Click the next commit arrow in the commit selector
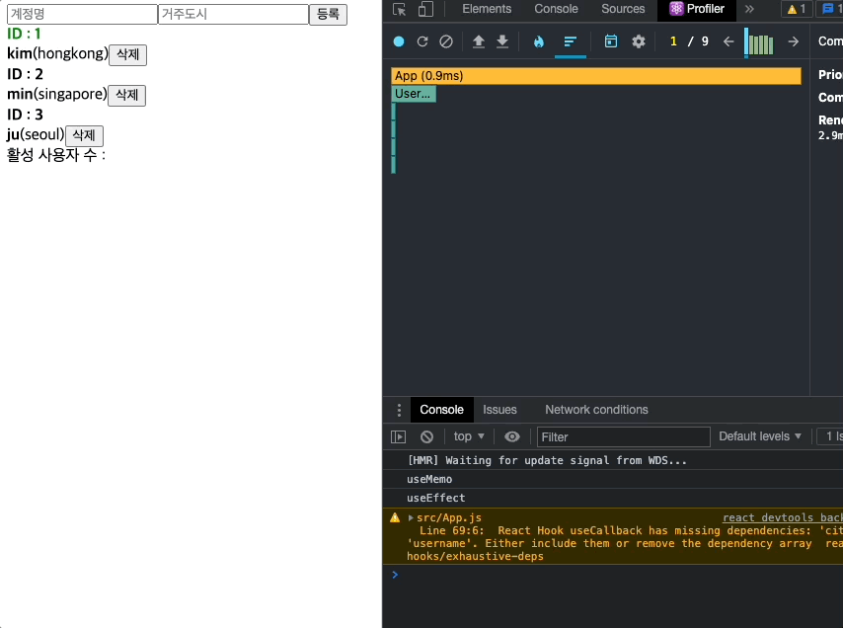This screenshot has width=843, height=628. (794, 41)
